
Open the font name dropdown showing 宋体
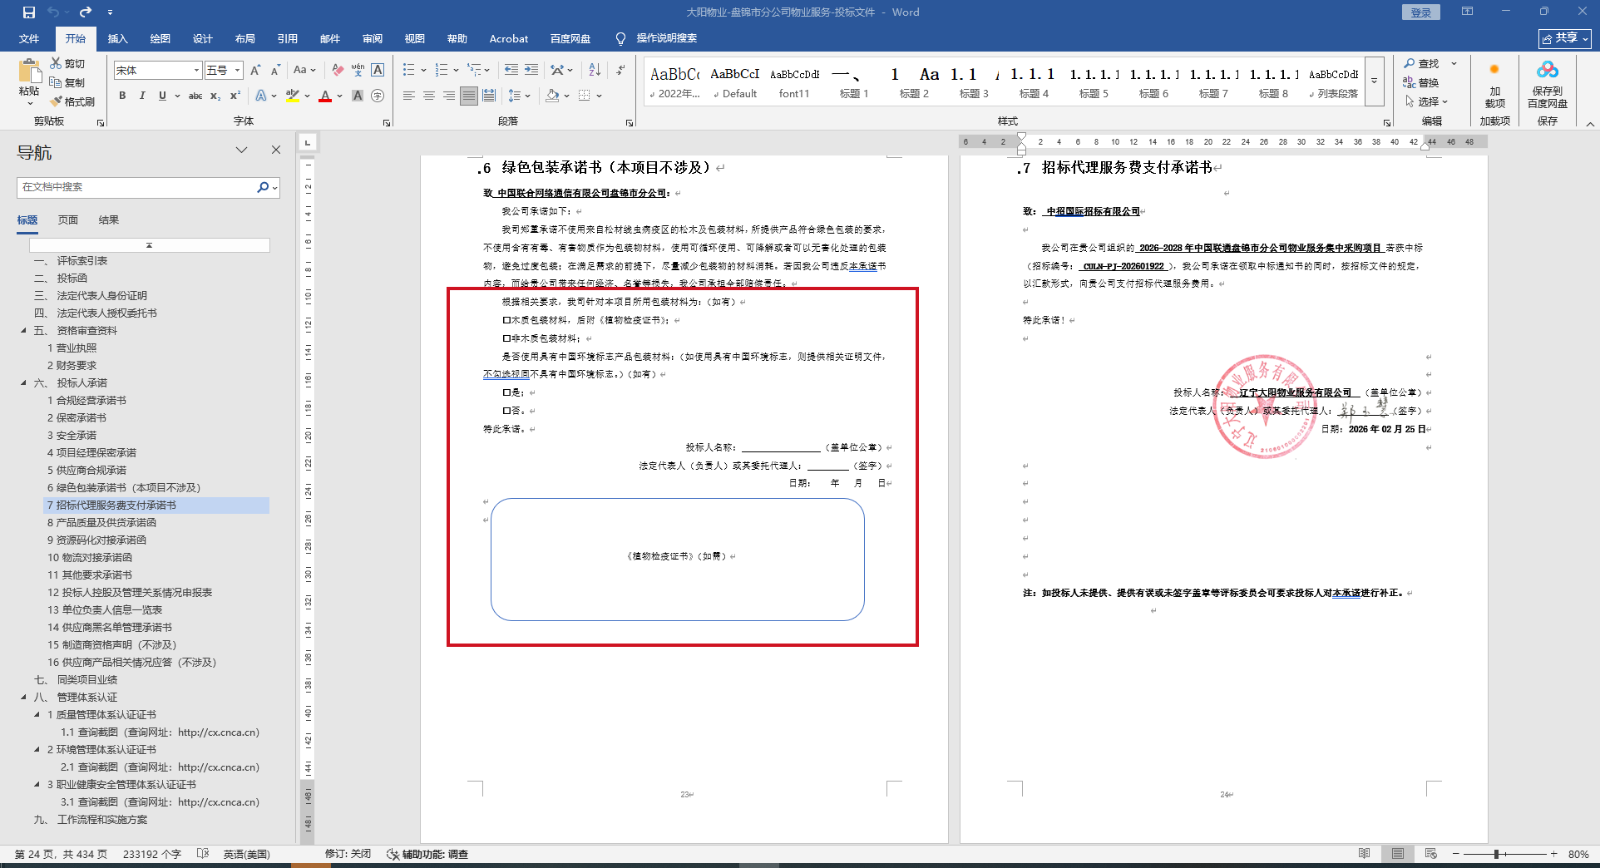pos(197,71)
